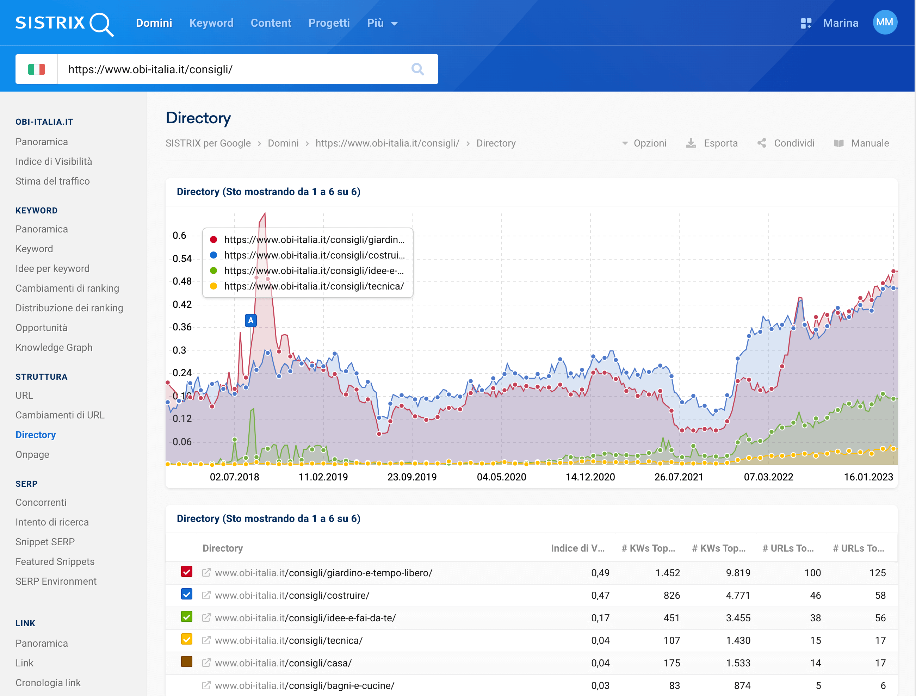Select Directory in the Struttura sidebar section
Image resolution: width=916 pixels, height=696 pixels.
pyautogui.click(x=36, y=435)
